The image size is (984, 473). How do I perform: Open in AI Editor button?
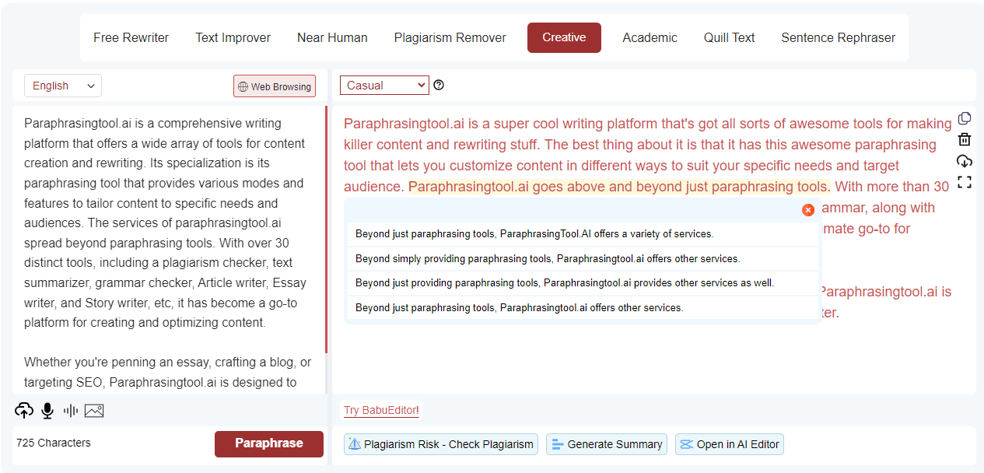point(730,444)
